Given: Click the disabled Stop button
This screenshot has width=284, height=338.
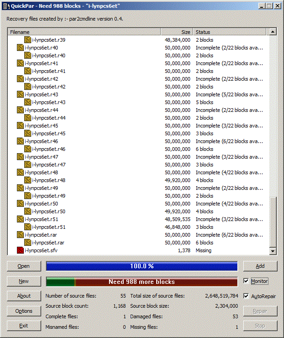Looking at the screenshot, I should point(260,326).
